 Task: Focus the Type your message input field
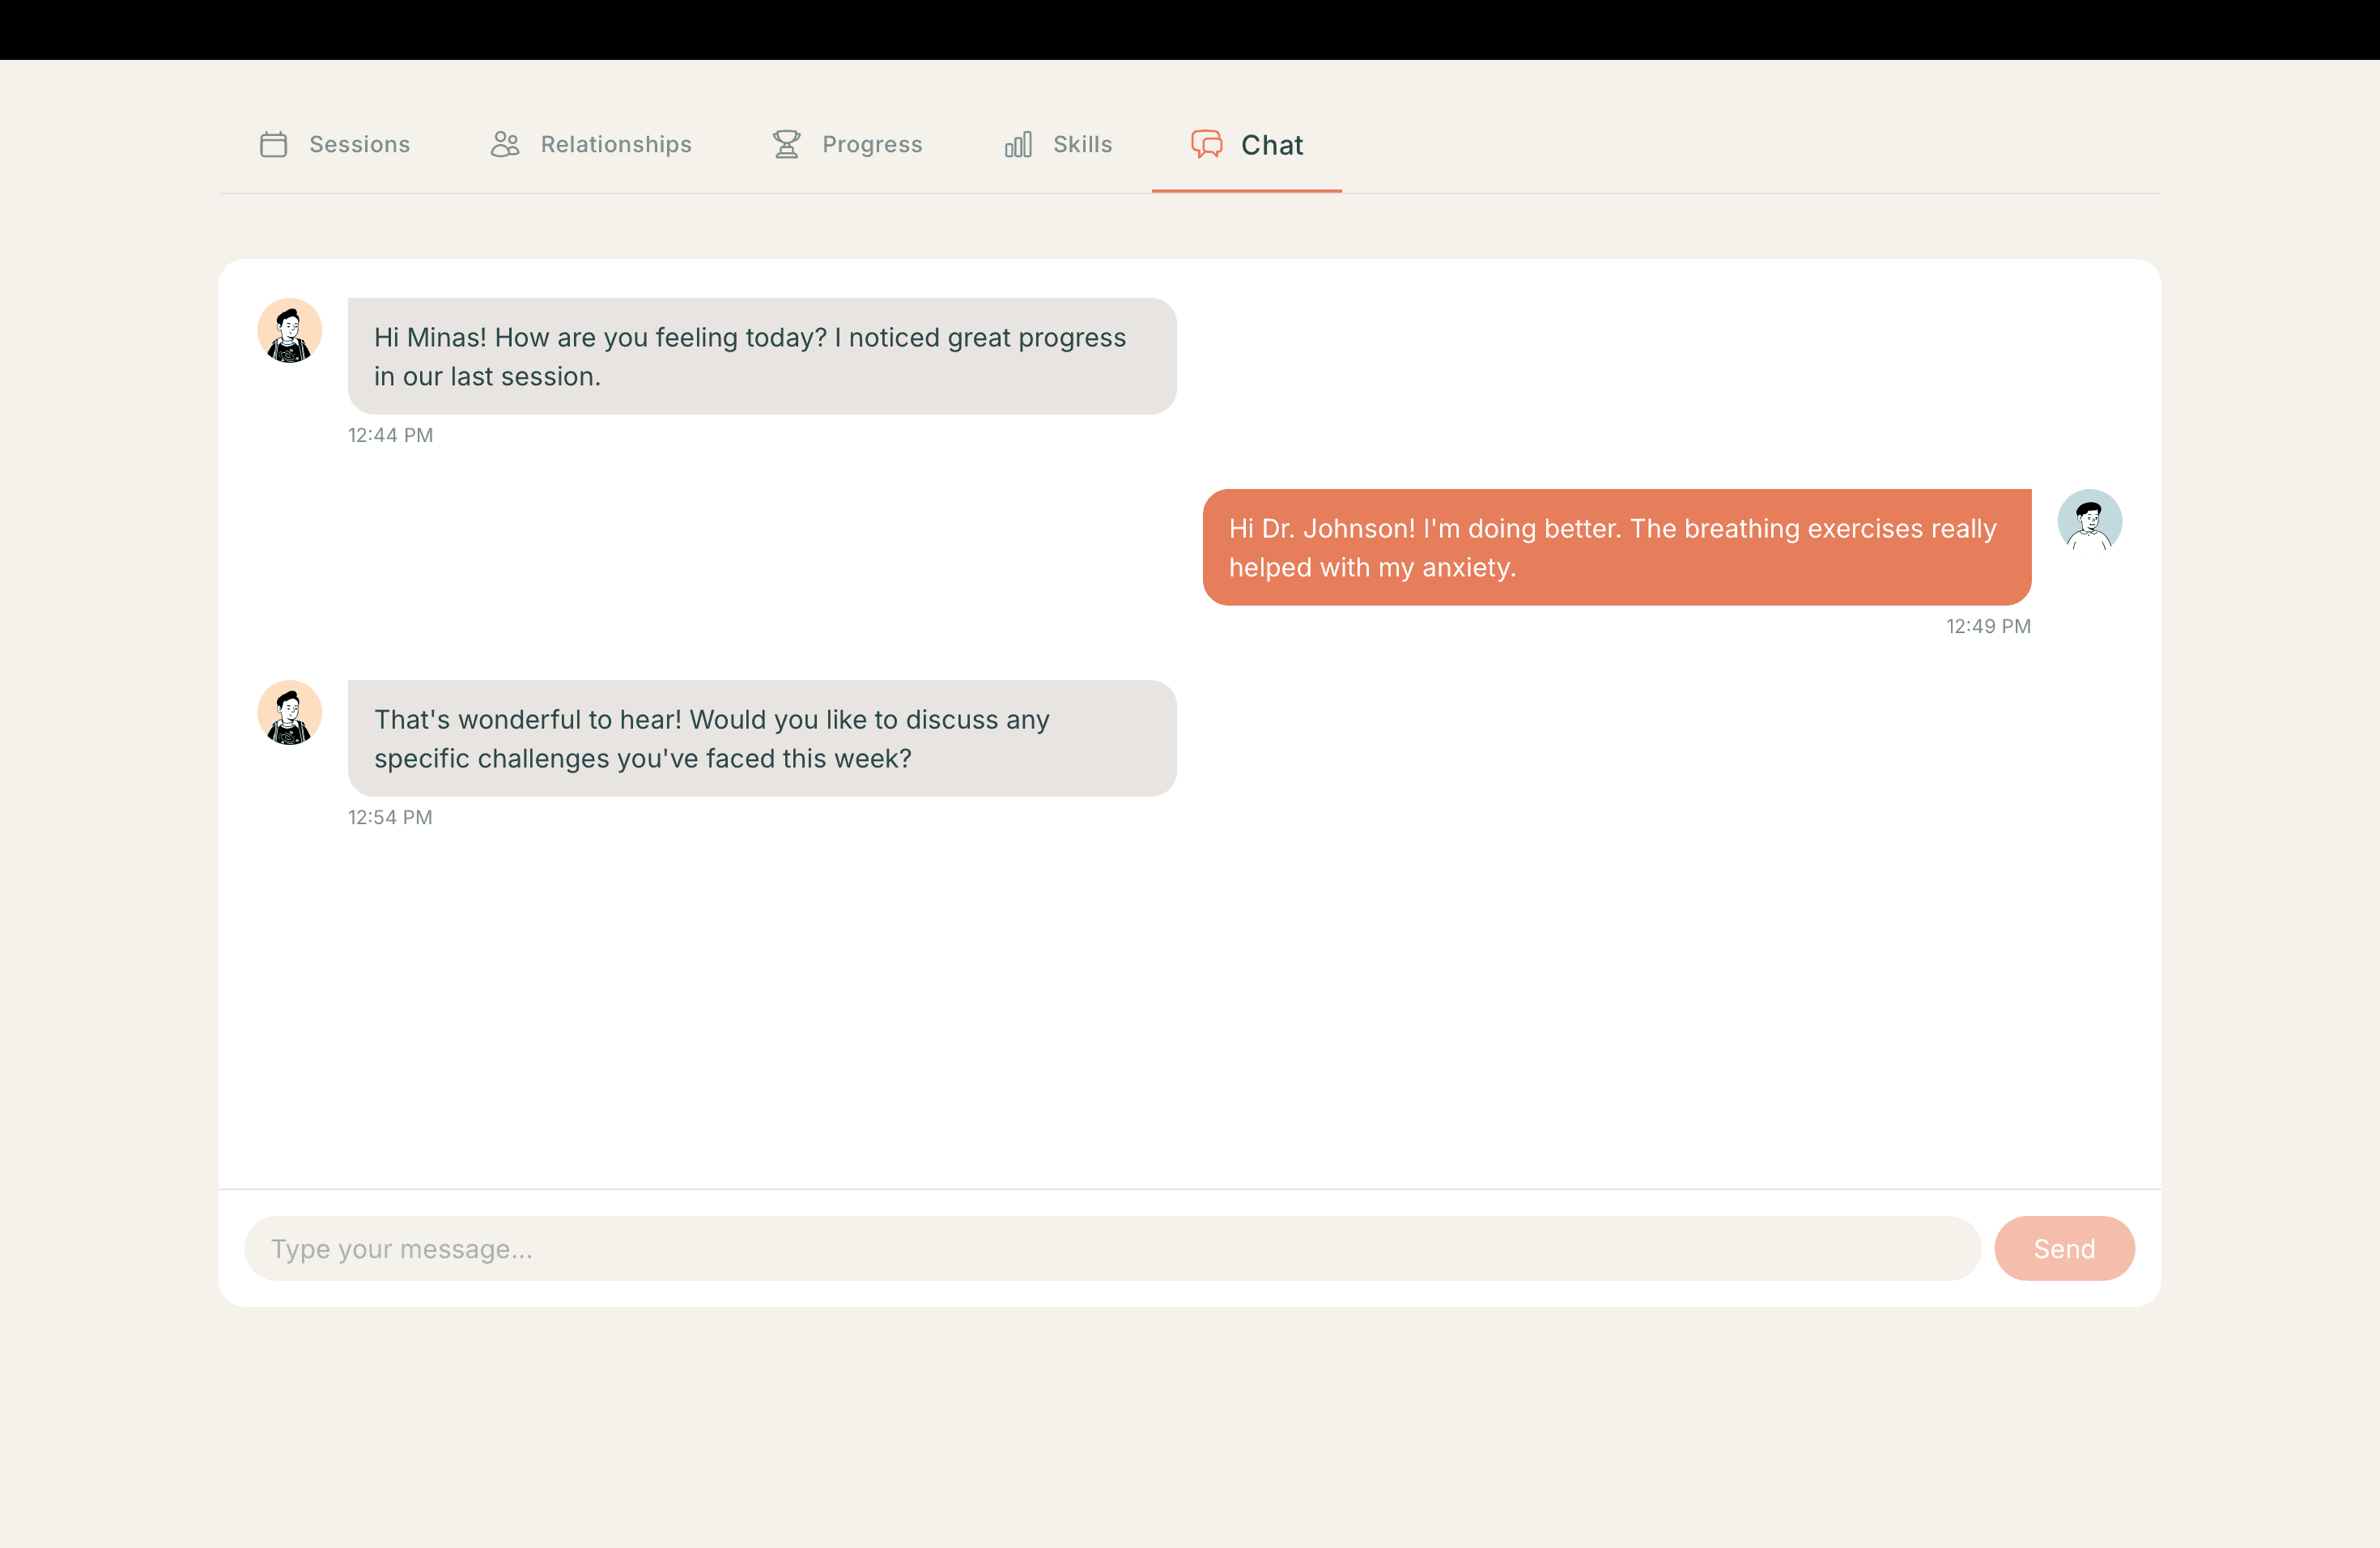(x=1112, y=1248)
